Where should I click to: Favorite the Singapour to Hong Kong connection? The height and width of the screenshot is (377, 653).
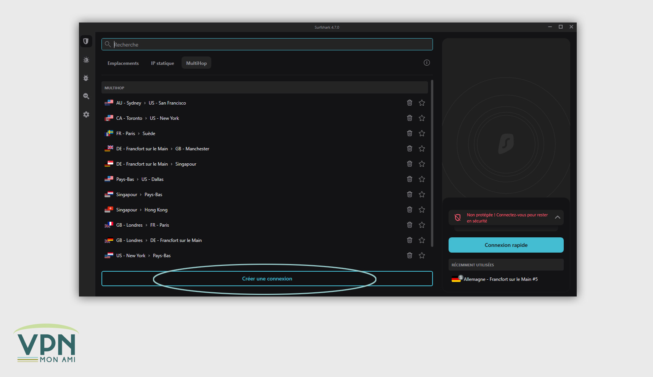pyautogui.click(x=422, y=209)
